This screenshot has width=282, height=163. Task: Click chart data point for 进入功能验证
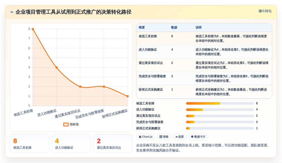[56, 67]
